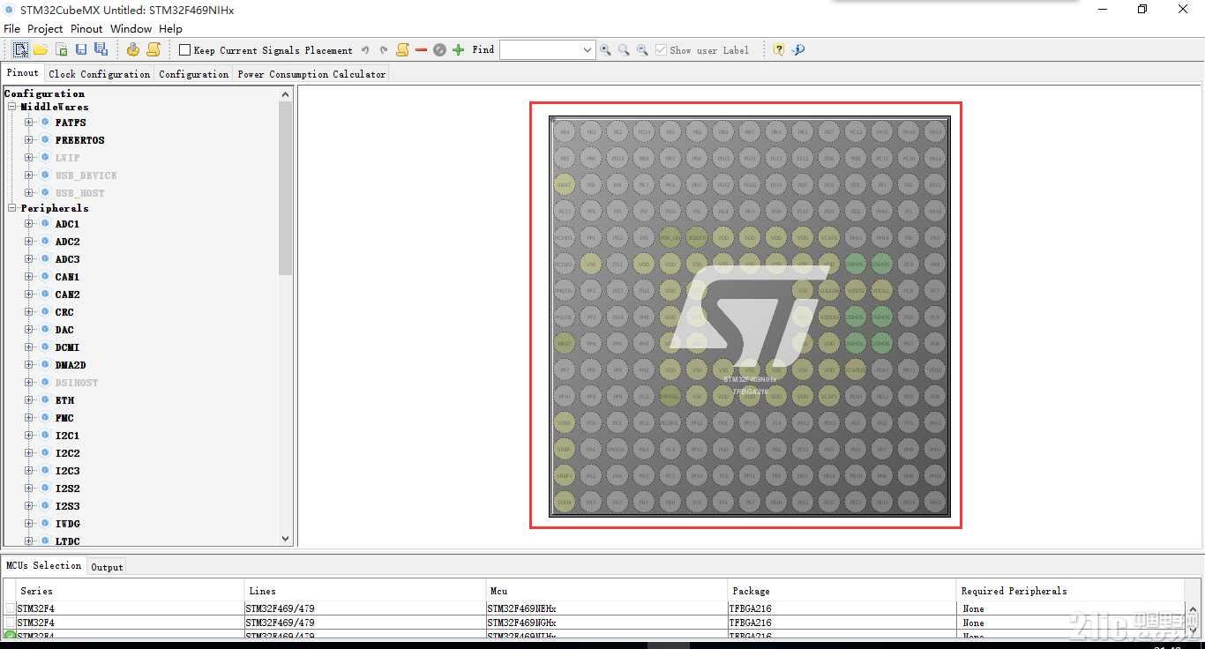Image resolution: width=1205 pixels, height=649 pixels.
Task: Click the Save Project As icon
Action: click(101, 49)
